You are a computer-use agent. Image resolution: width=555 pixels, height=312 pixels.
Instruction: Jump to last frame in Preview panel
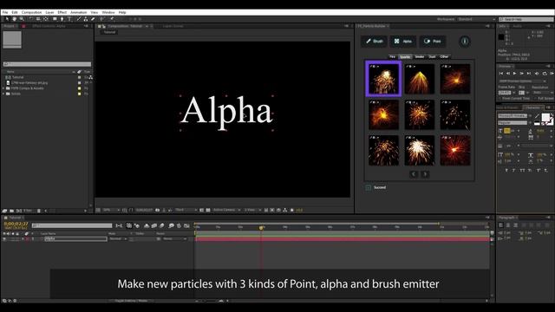coord(529,73)
